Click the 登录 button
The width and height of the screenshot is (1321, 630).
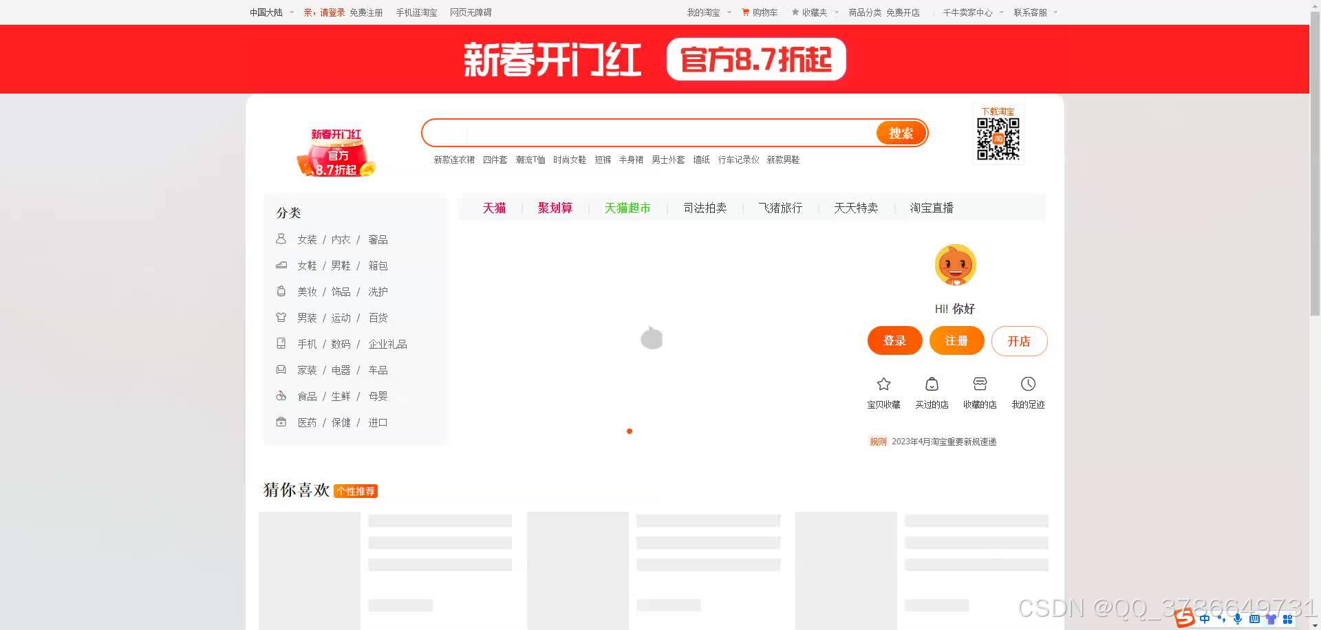click(x=894, y=340)
